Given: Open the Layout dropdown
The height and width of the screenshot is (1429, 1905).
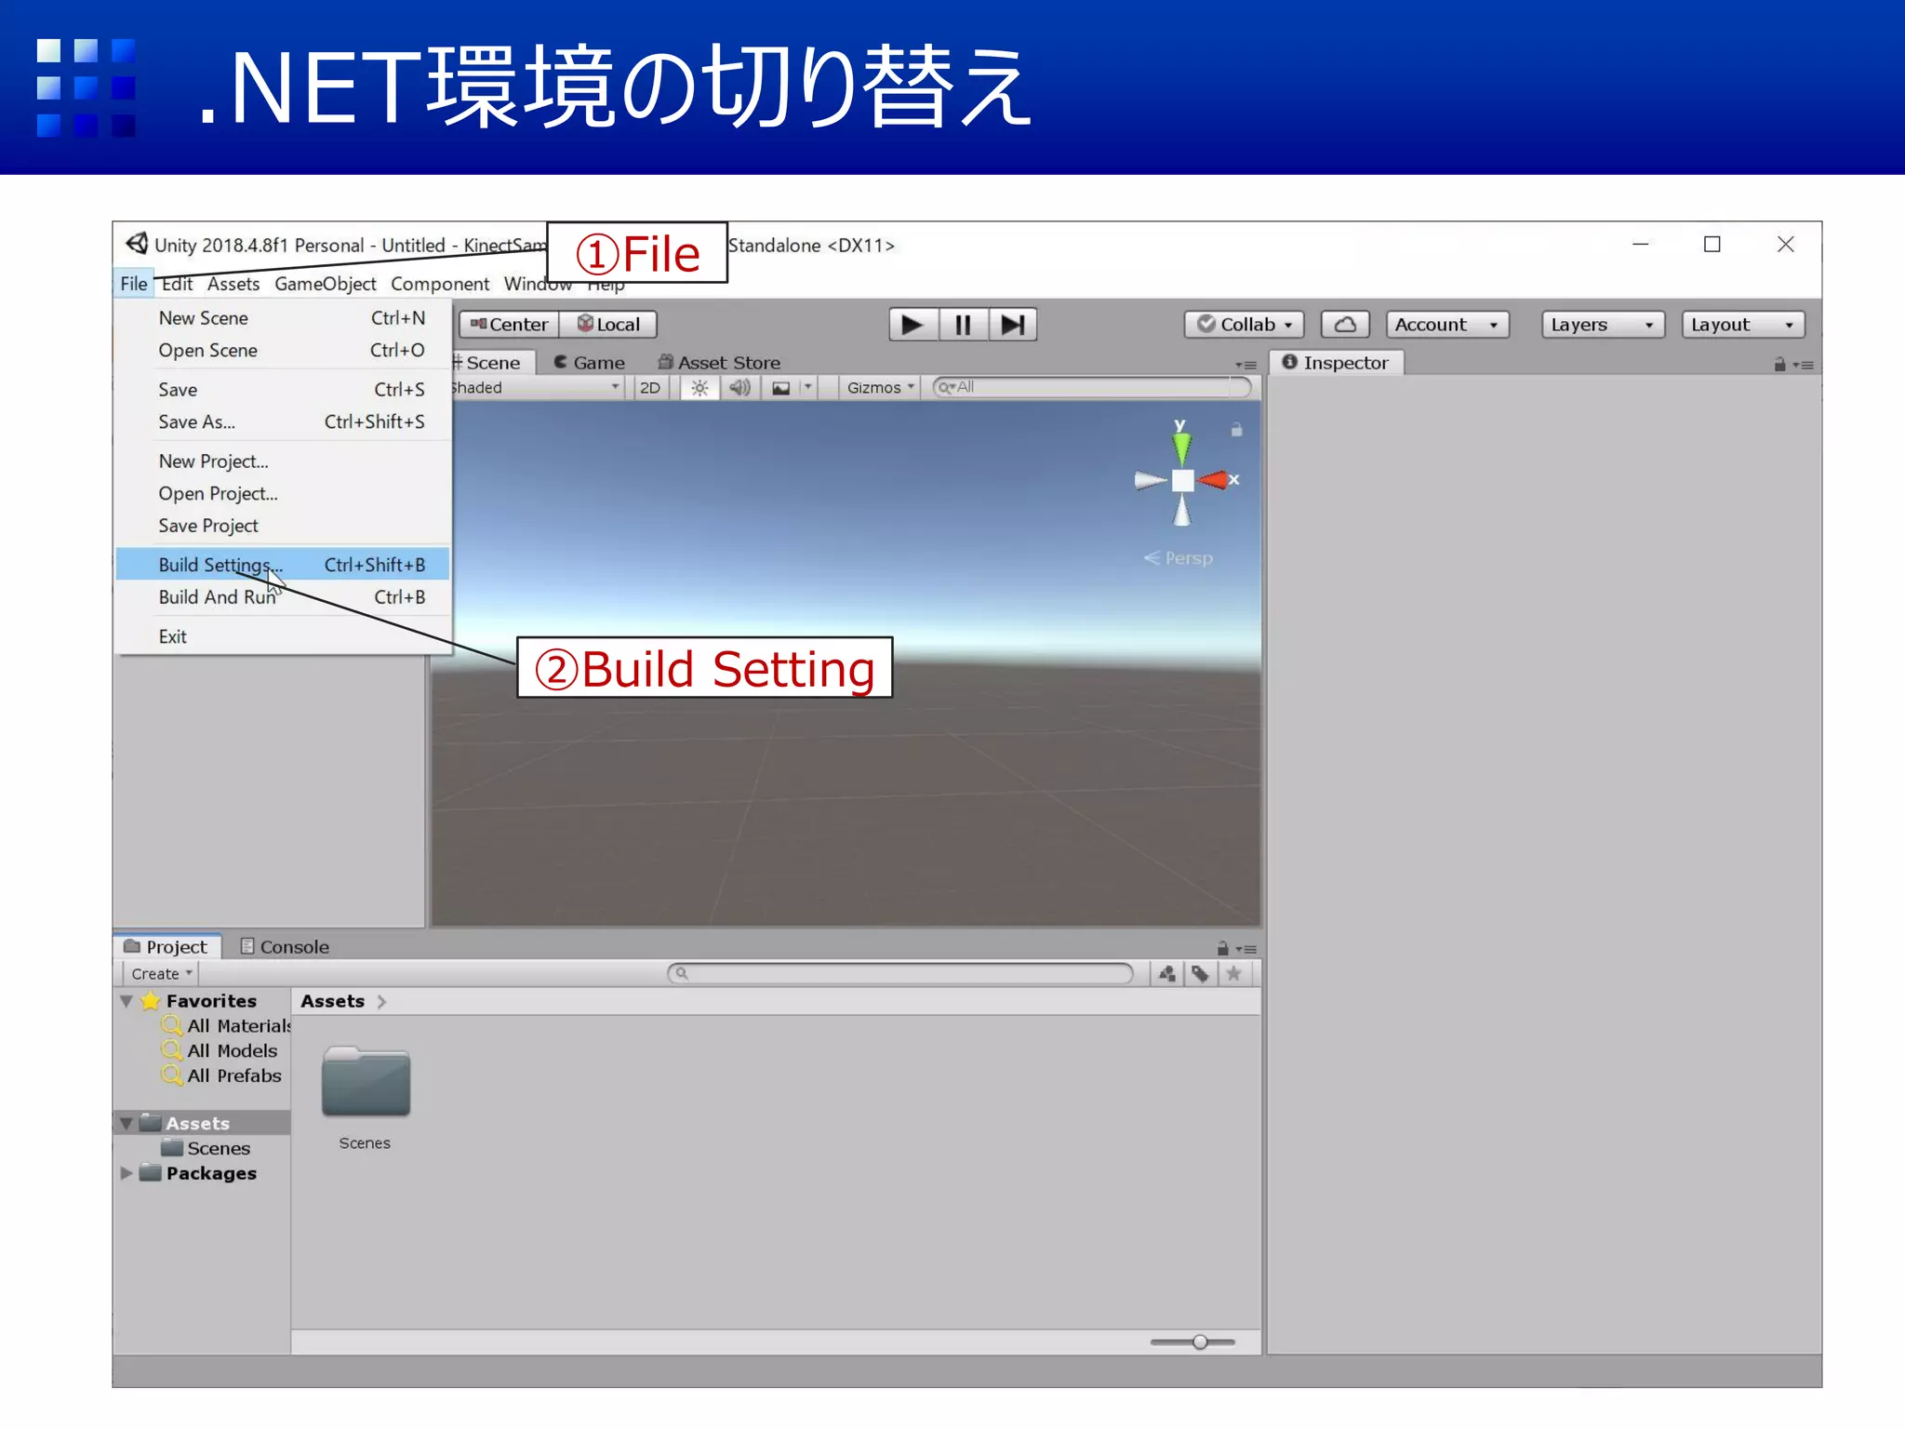Looking at the screenshot, I should pos(1742,325).
